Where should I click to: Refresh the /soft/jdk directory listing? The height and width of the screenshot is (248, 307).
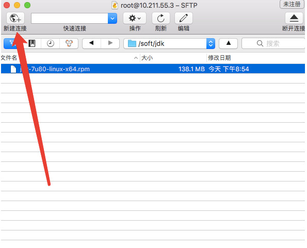(x=161, y=18)
